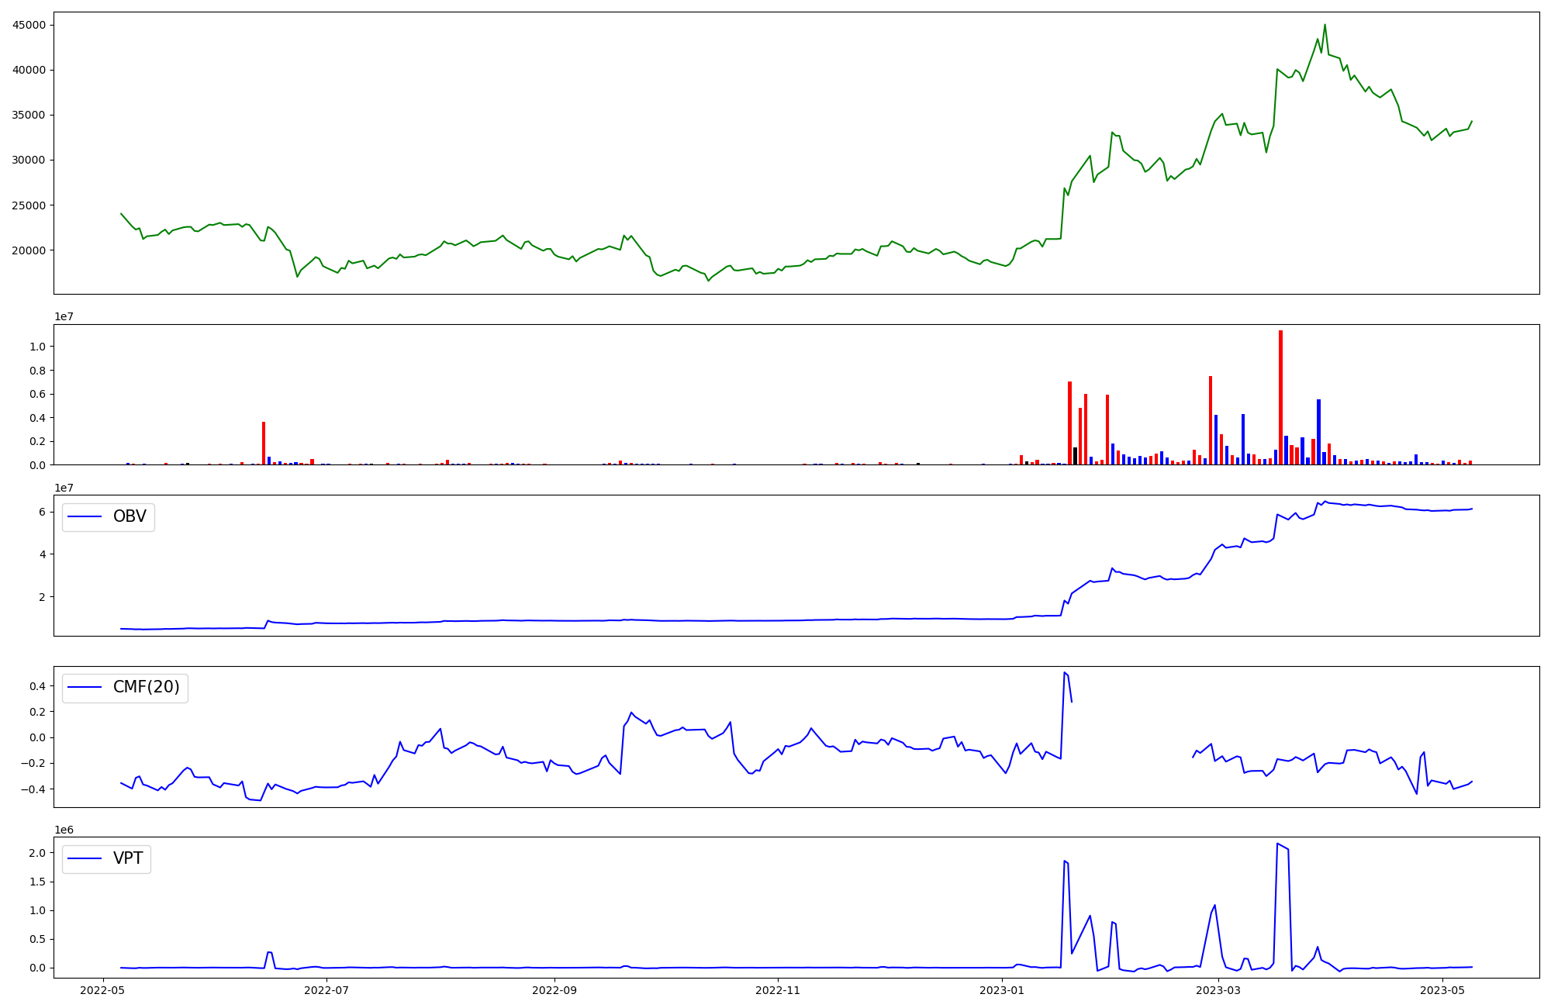
Task: Click the red volume bar in June 2022
Action: (264, 443)
